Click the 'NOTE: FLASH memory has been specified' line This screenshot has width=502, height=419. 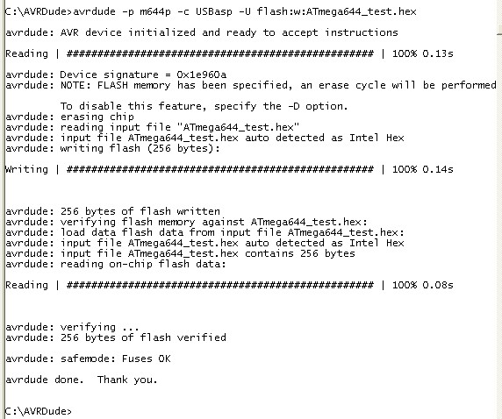tap(251, 85)
